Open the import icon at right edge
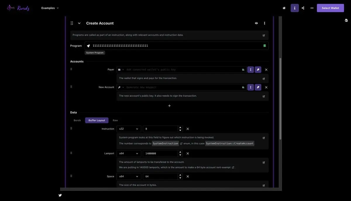 coord(346,20)
